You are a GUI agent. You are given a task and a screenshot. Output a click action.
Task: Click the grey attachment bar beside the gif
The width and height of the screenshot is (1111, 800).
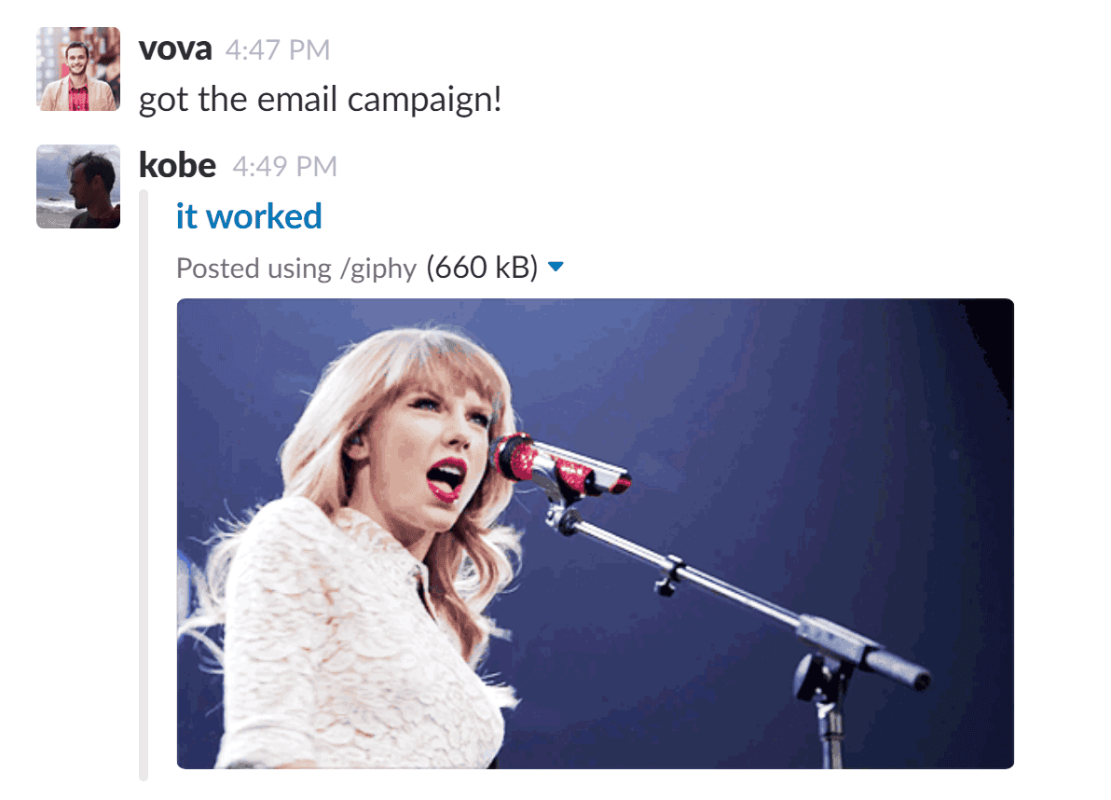click(x=144, y=486)
